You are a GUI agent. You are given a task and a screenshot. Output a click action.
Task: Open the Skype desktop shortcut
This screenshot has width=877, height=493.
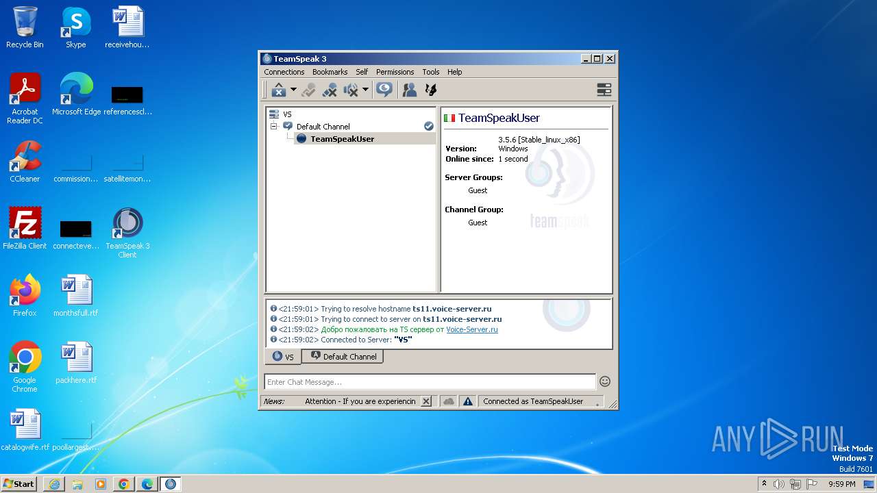76,27
